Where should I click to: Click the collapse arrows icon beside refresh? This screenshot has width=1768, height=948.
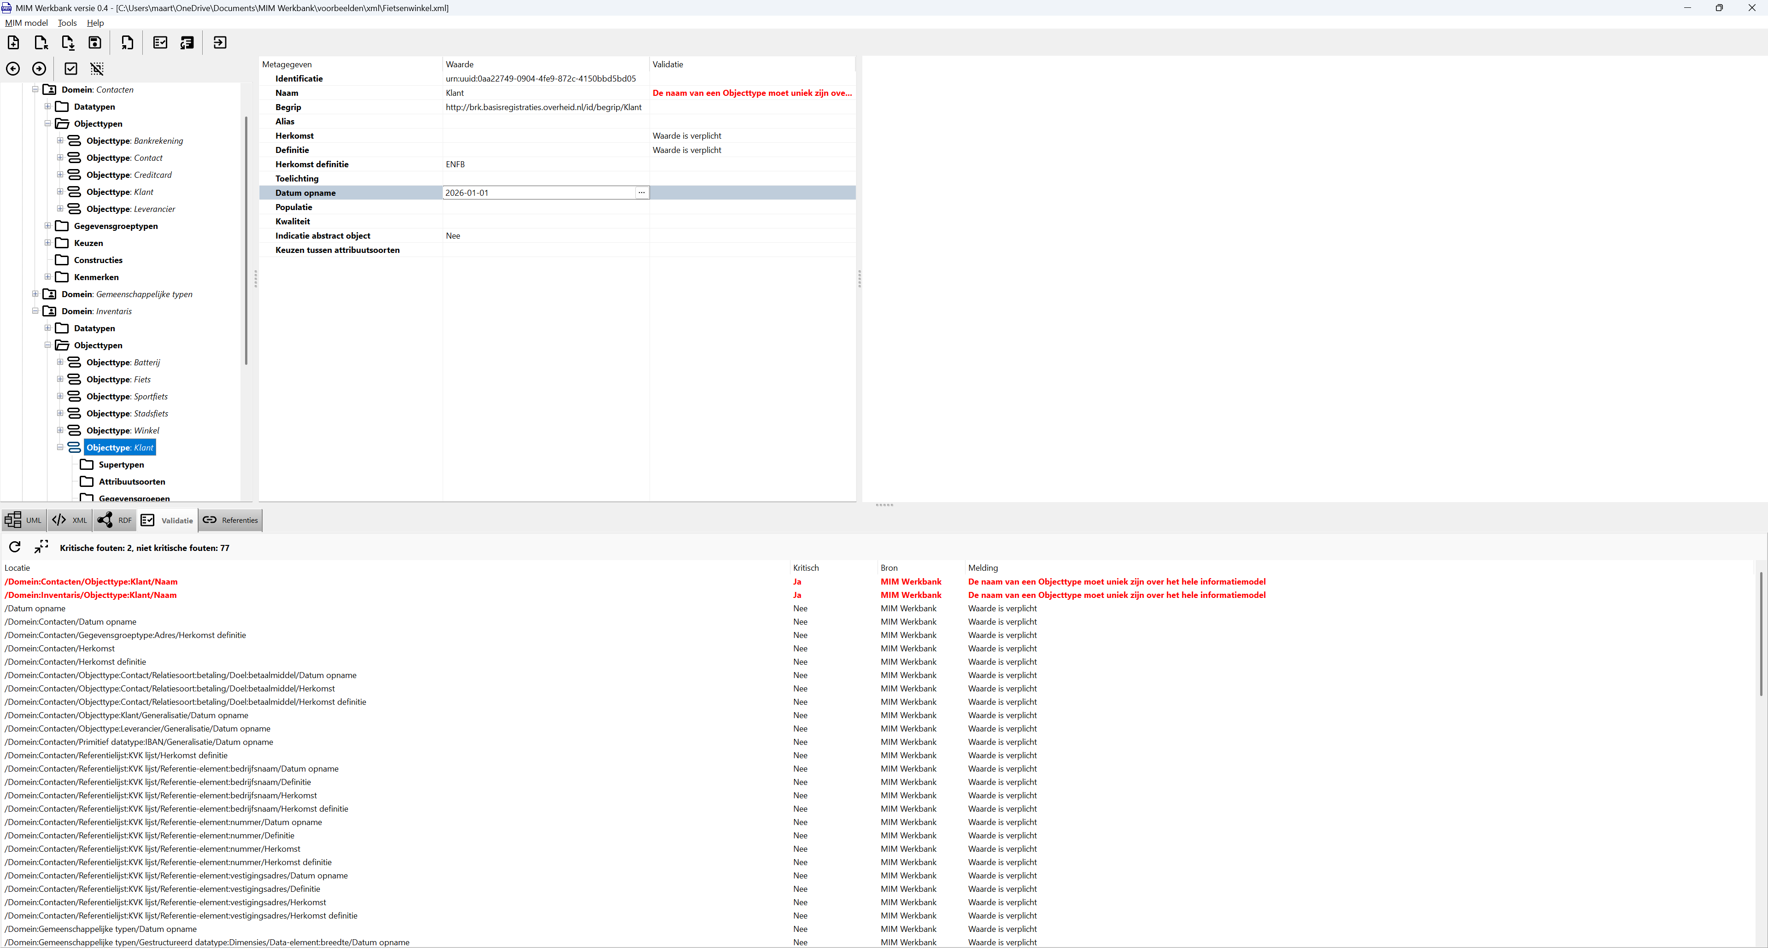tap(41, 547)
